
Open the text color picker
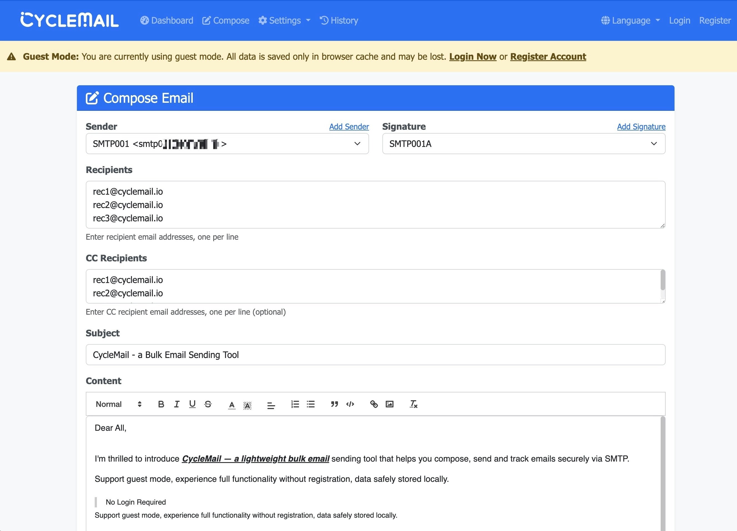tap(232, 405)
